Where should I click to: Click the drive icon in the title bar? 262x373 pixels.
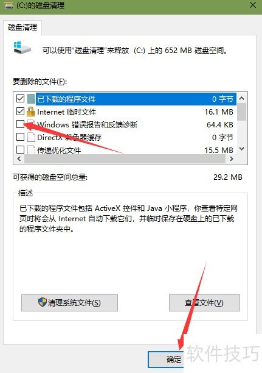pos(9,5)
